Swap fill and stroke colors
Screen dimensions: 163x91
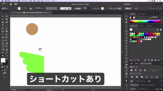click(x=7, y=59)
